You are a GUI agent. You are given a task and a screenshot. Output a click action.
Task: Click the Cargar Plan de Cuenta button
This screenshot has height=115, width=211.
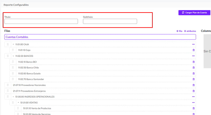point(194,13)
